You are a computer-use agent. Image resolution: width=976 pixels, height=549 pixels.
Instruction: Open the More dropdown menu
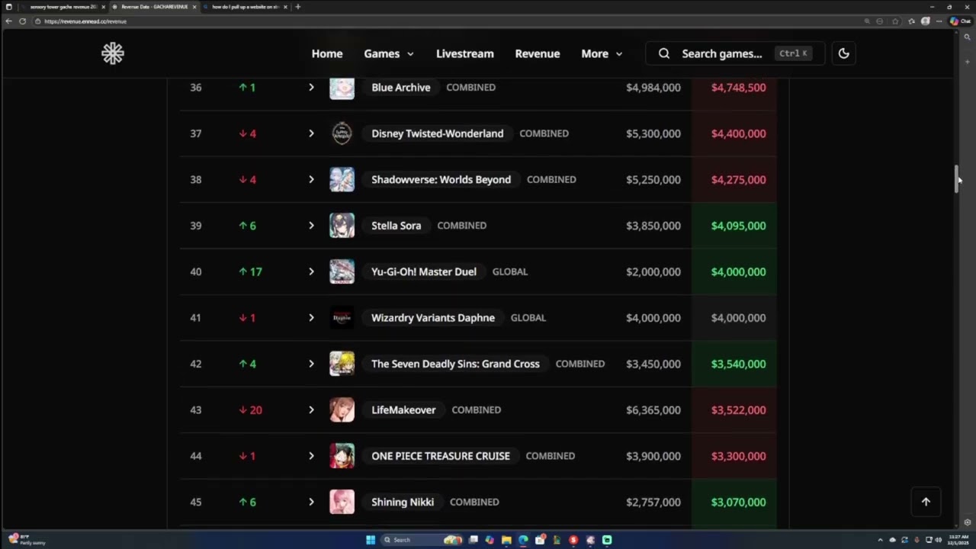pos(602,53)
